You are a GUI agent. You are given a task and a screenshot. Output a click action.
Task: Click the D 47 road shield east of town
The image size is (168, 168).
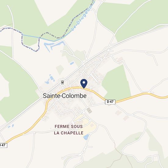(x=110, y=102)
